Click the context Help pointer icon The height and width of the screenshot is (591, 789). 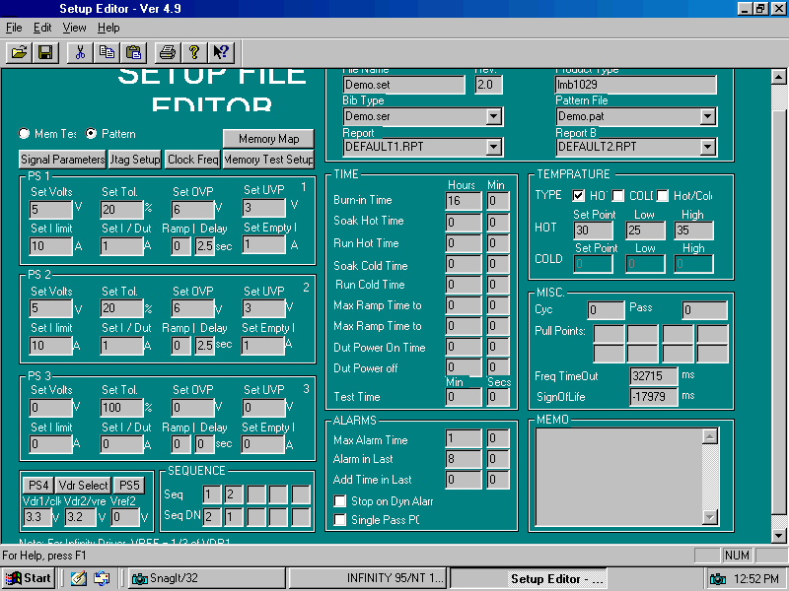point(220,52)
